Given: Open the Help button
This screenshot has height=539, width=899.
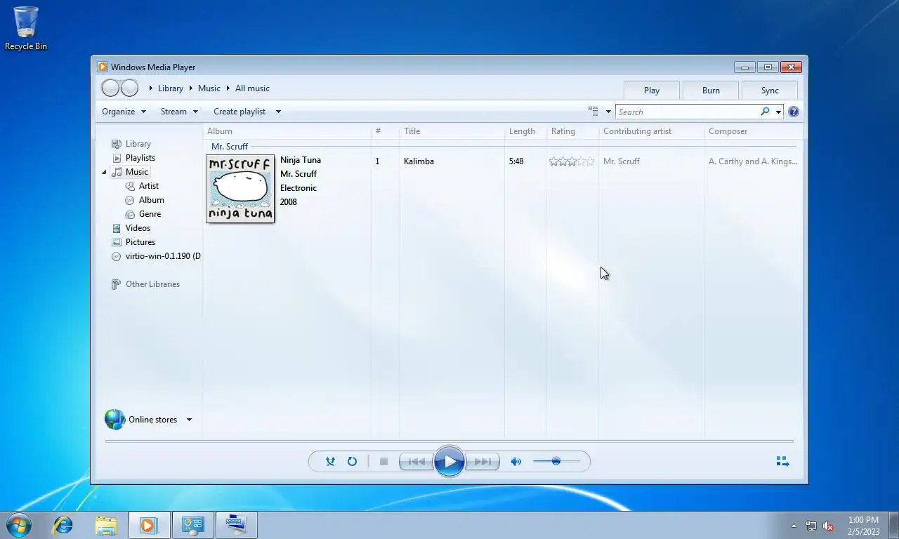Looking at the screenshot, I should pyautogui.click(x=794, y=112).
